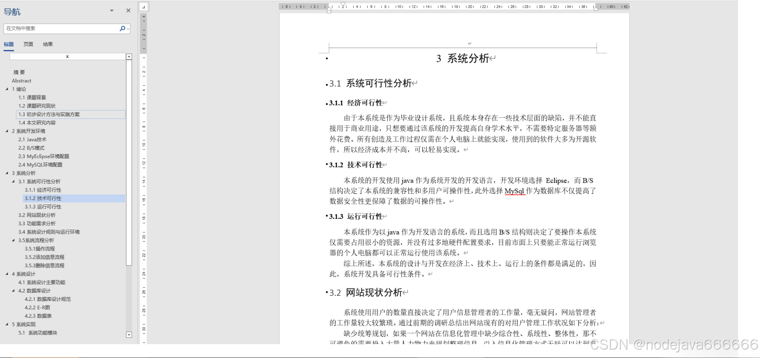Image resolution: width=760 pixels, height=358 pixels.
Task: Click heading 3.1.1 经济可行性 in document
Action: (356, 103)
